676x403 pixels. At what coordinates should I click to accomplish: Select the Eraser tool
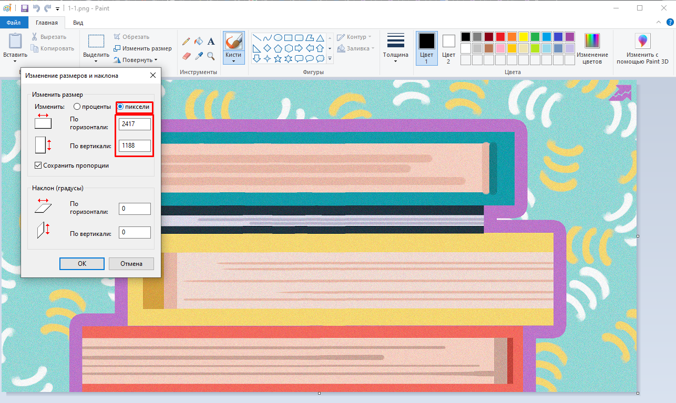point(186,56)
